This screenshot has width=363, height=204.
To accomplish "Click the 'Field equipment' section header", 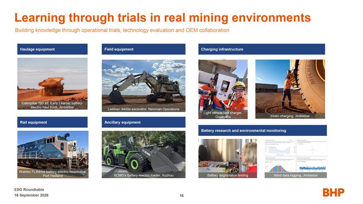I will click(143, 49).
